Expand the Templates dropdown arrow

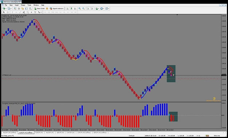pos(109,9)
